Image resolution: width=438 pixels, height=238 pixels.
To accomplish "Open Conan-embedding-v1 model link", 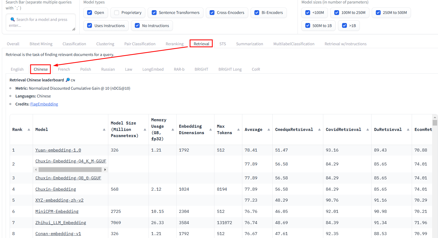I will click(58, 234).
